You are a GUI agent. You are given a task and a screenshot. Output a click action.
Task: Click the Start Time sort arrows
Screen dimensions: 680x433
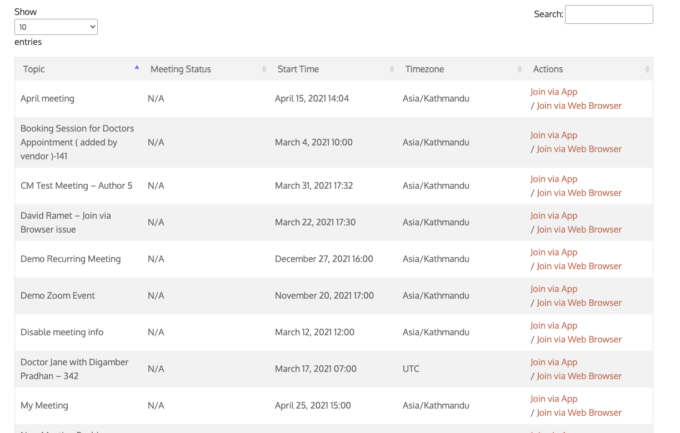(x=392, y=69)
